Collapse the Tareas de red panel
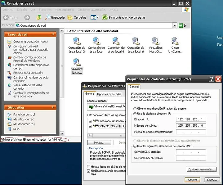Screen dimensions: 223x185 (53, 34)
